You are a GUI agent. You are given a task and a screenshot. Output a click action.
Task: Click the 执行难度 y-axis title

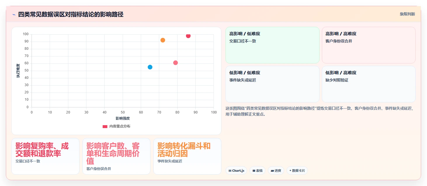pos(18,71)
